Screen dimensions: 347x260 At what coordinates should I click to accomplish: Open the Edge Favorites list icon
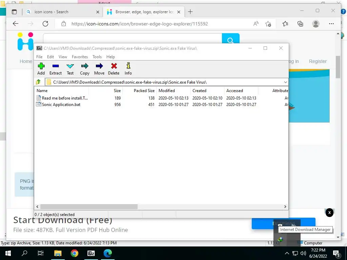pos(285,24)
